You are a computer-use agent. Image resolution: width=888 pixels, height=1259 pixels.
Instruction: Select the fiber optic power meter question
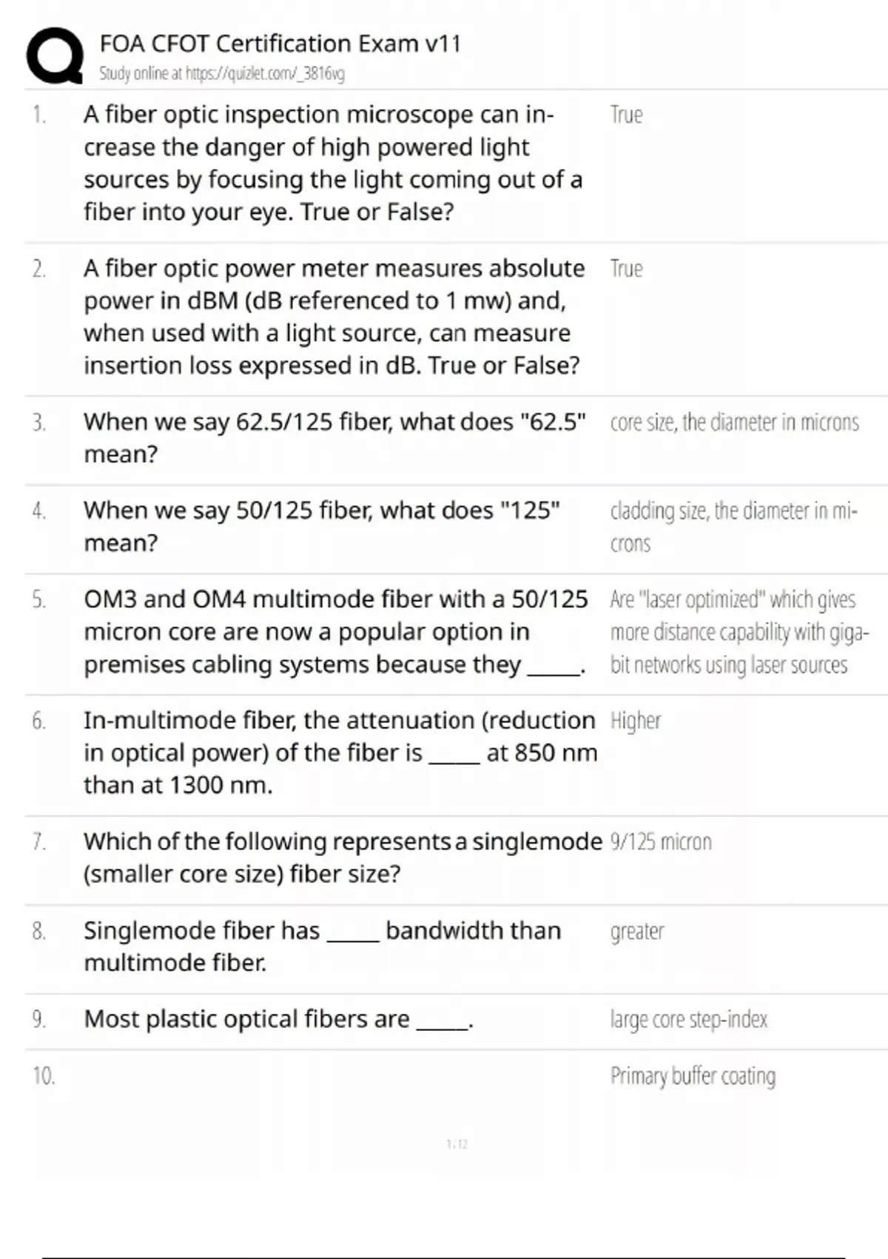[x=334, y=316]
